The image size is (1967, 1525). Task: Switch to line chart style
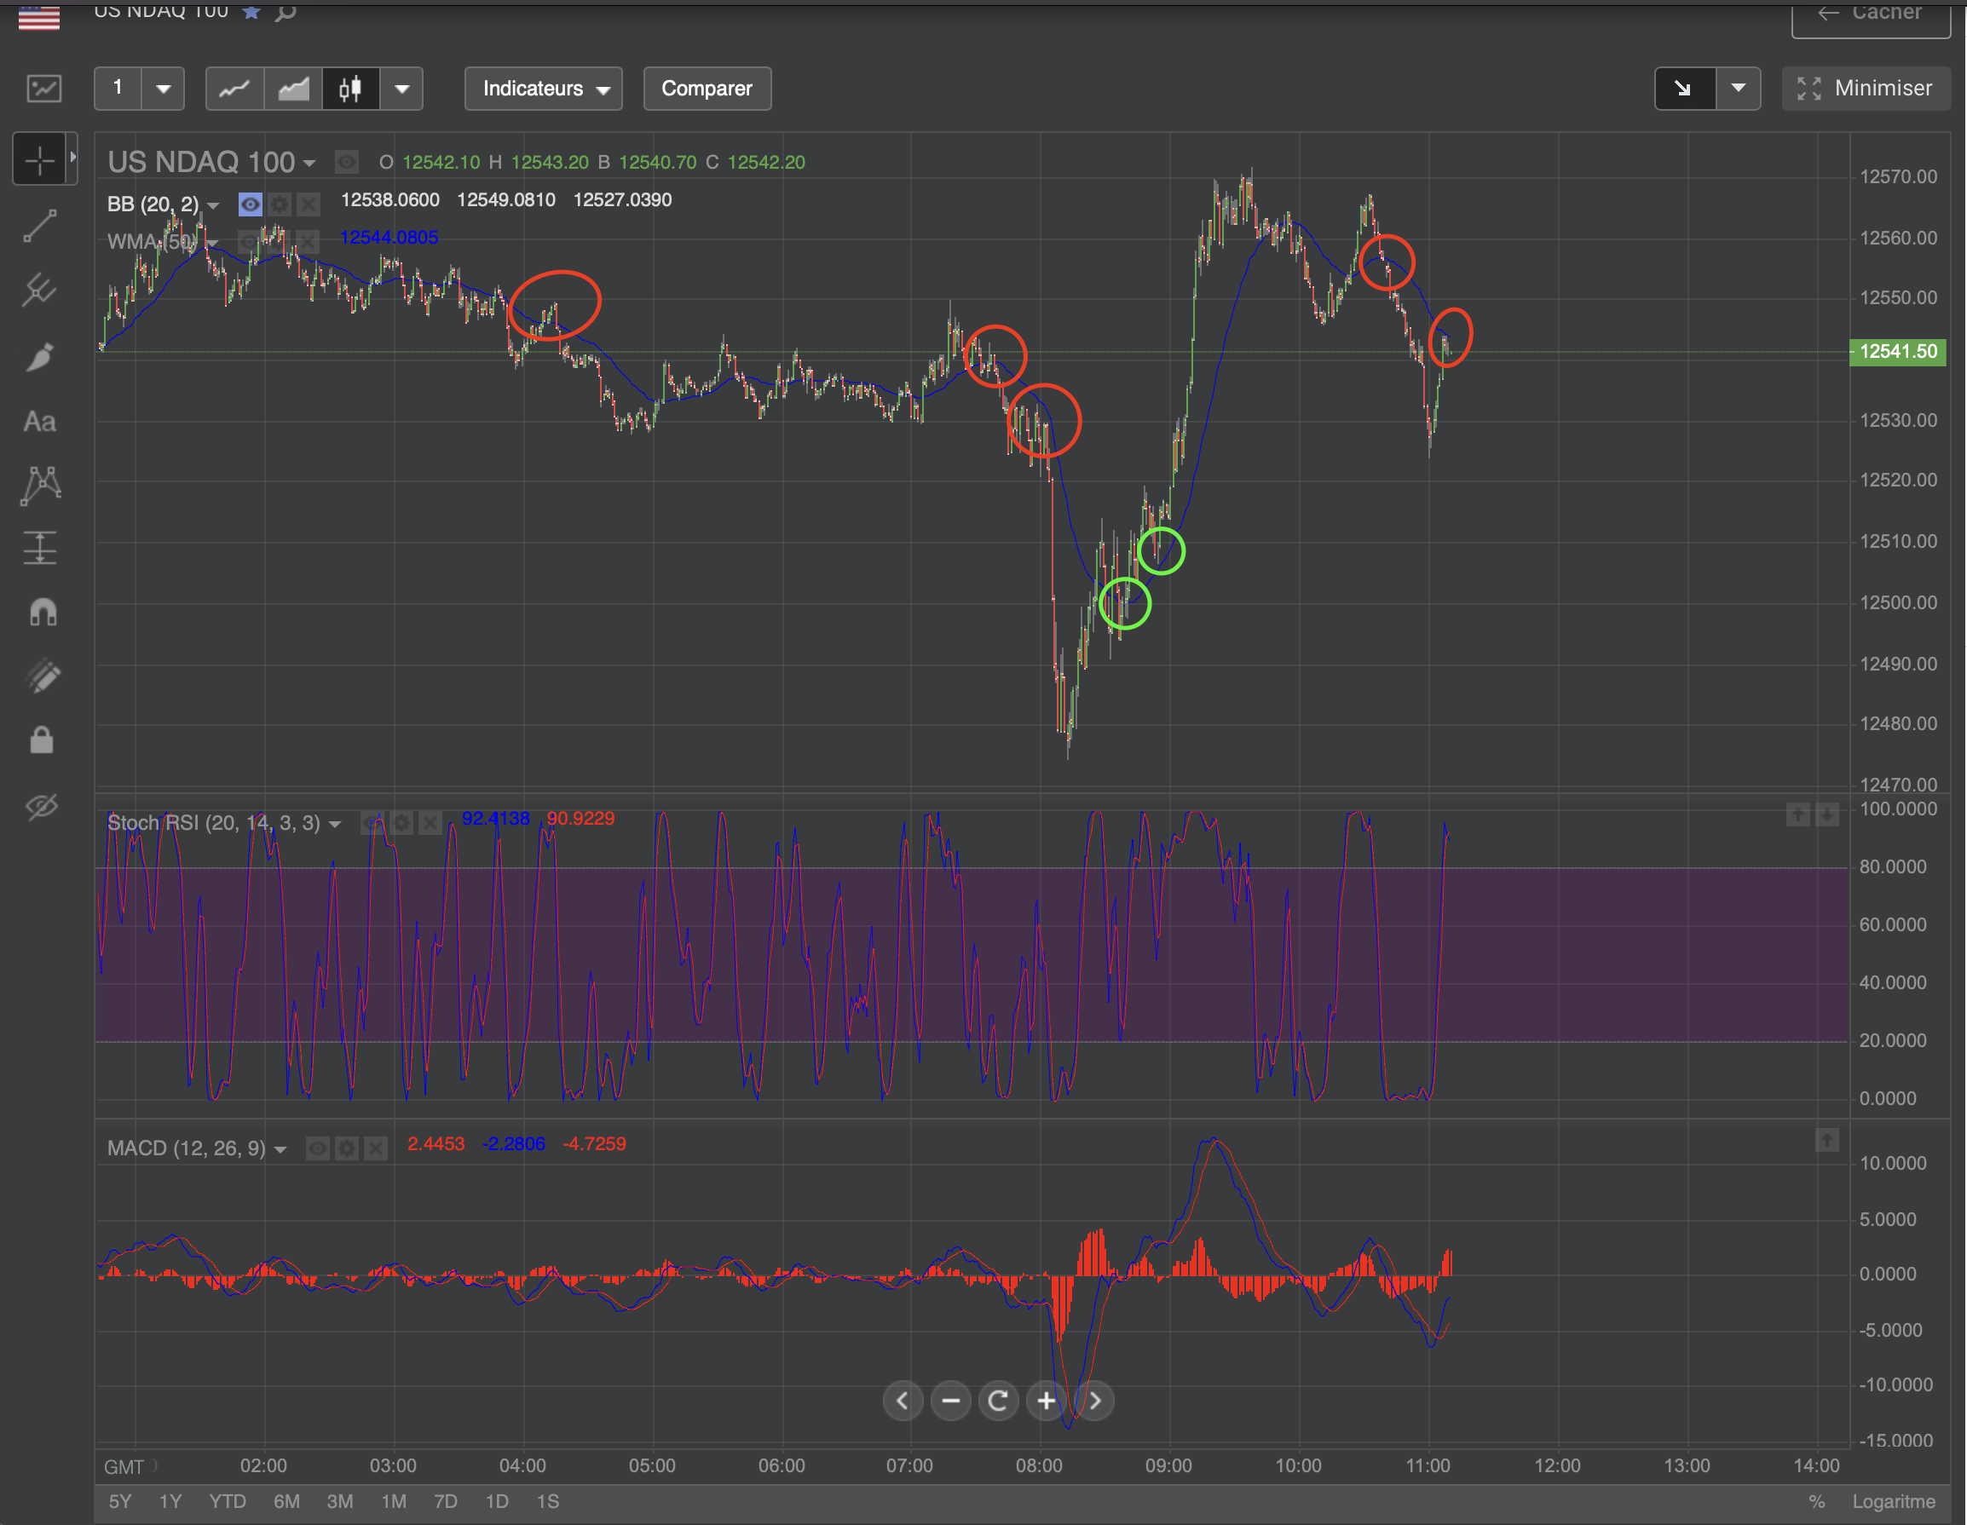[x=234, y=89]
